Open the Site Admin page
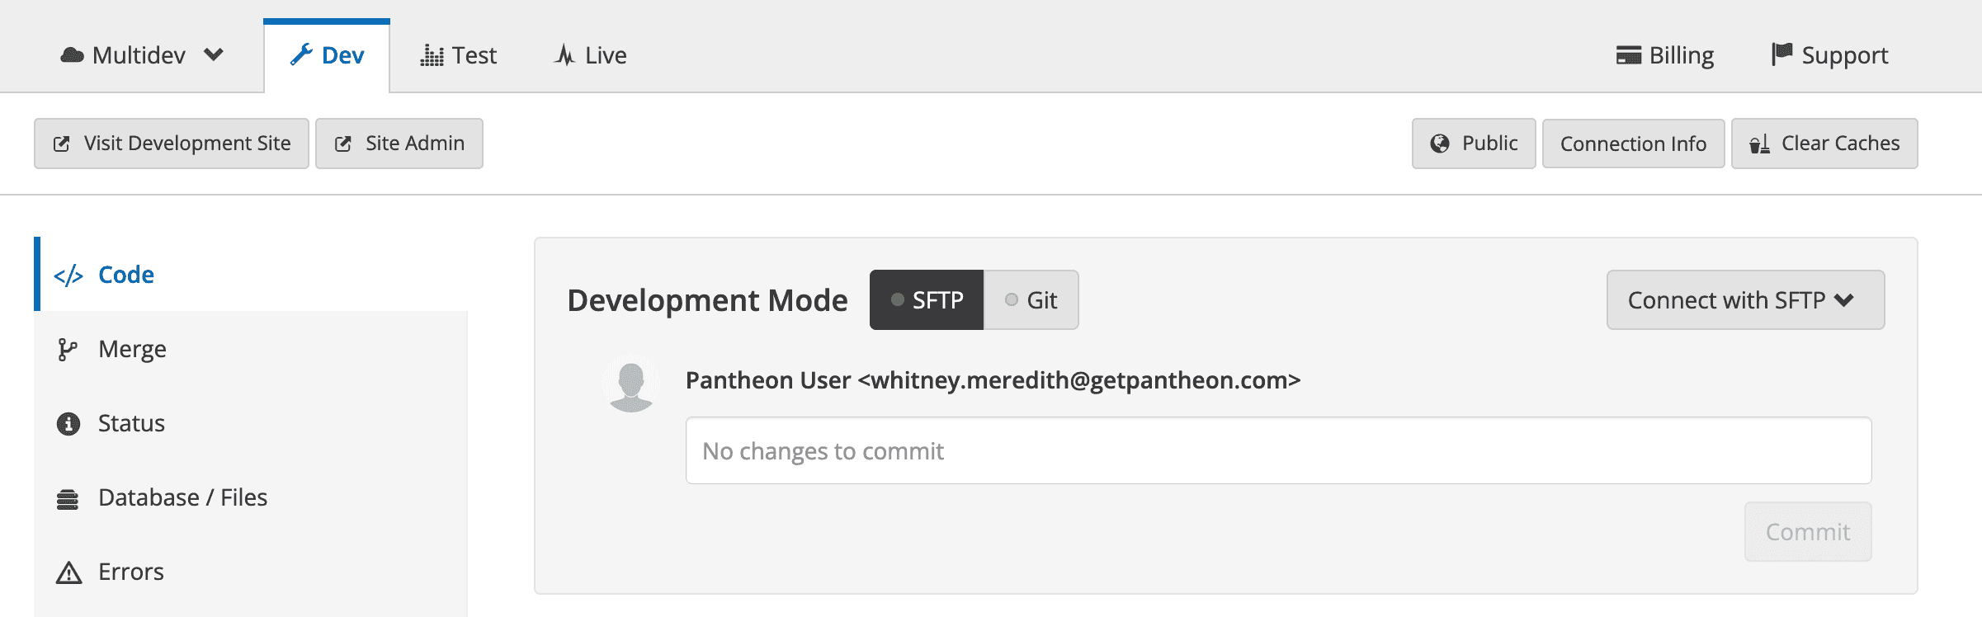The width and height of the screenshot is (1982, 617). point(399,143)
